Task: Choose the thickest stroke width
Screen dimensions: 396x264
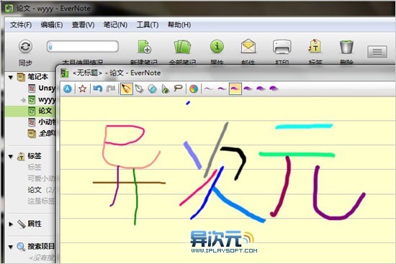Action: [x=274, y=88]
